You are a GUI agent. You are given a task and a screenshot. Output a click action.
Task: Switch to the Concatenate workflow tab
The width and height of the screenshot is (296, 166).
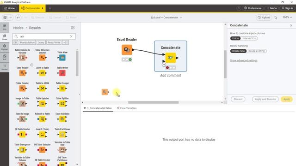pos(32,8)
